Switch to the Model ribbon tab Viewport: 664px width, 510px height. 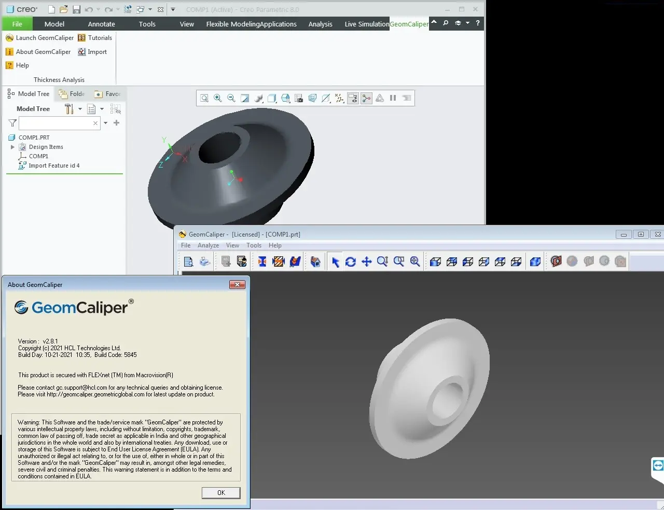54,24
